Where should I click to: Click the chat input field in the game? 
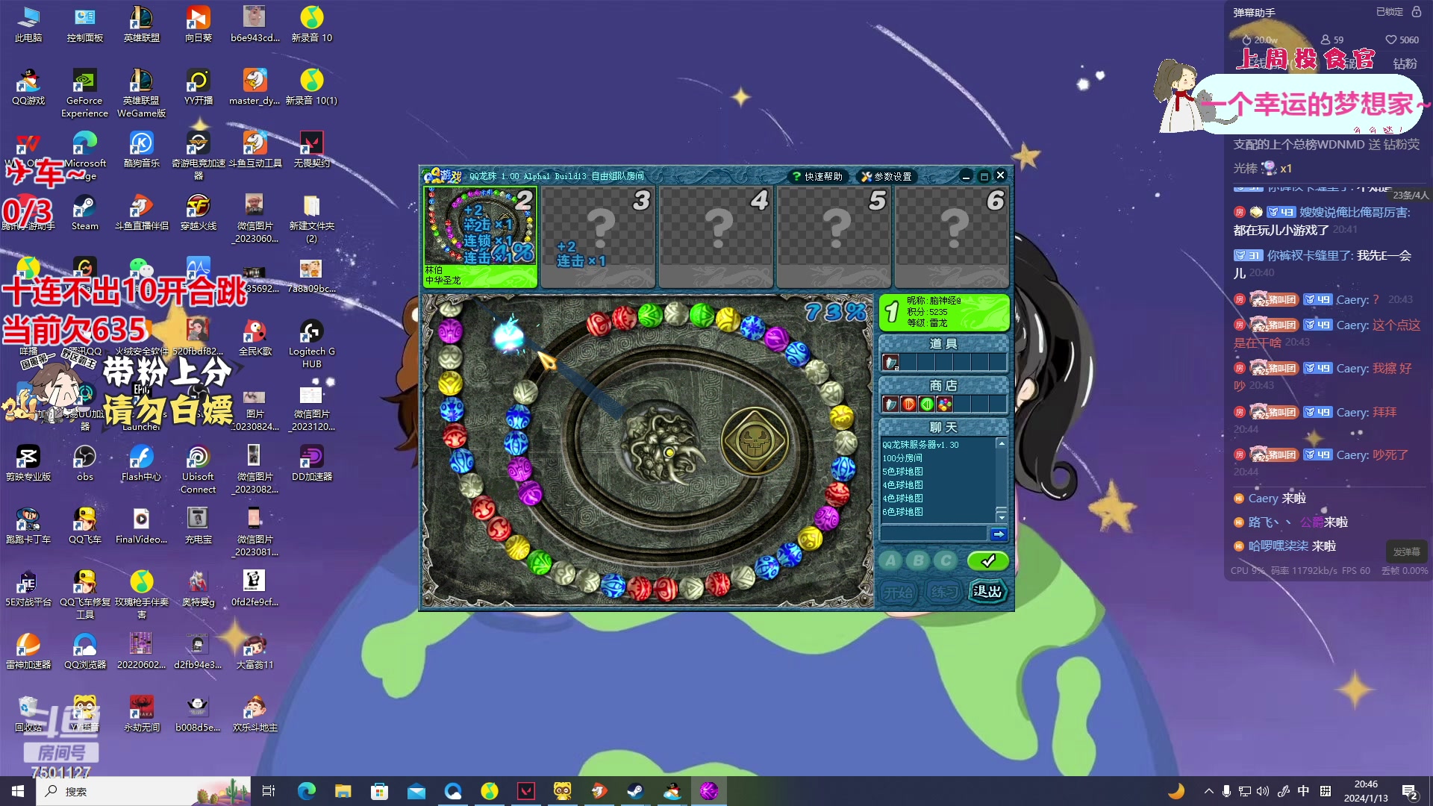934,534
